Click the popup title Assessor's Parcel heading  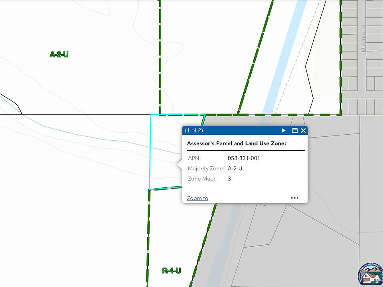[237, 143]
